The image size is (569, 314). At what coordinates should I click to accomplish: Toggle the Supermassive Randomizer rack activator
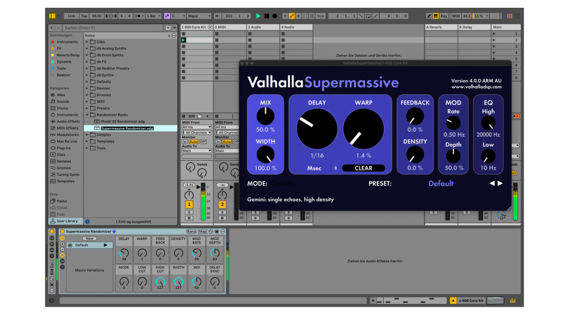[x=62, y=232]
